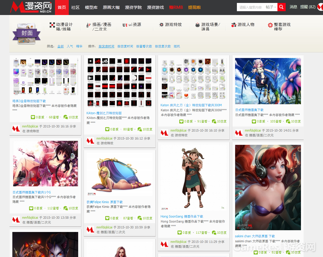Open the kimono girl cherry blossom thumbnail
323x257 pixels.
click(45, 164)
